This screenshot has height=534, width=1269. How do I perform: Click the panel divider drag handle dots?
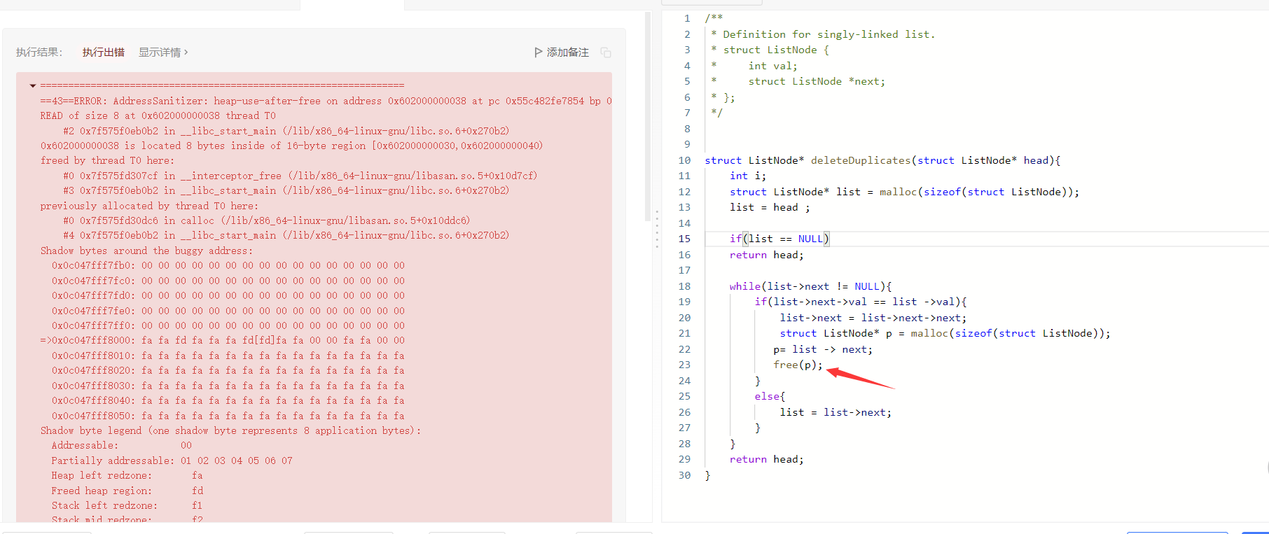pos(657,230)
